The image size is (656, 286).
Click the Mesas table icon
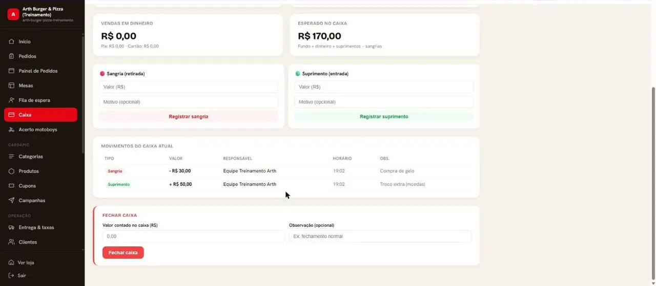11,85
